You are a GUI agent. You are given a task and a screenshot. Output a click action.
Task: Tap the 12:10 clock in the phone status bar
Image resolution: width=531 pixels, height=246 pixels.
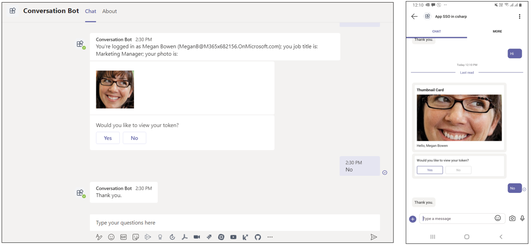[417, 5]
